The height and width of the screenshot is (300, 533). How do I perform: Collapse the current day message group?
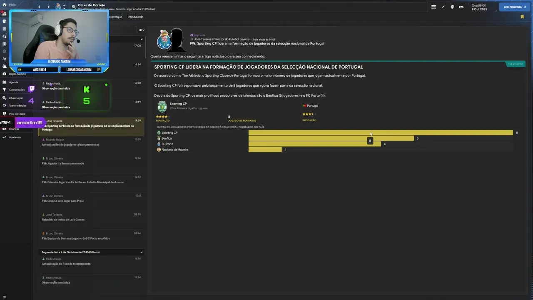tap(142, 39)
